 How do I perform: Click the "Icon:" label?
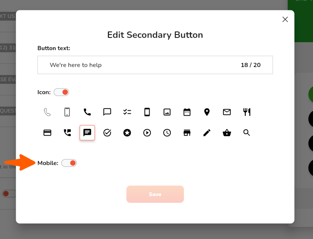point(44,92)
